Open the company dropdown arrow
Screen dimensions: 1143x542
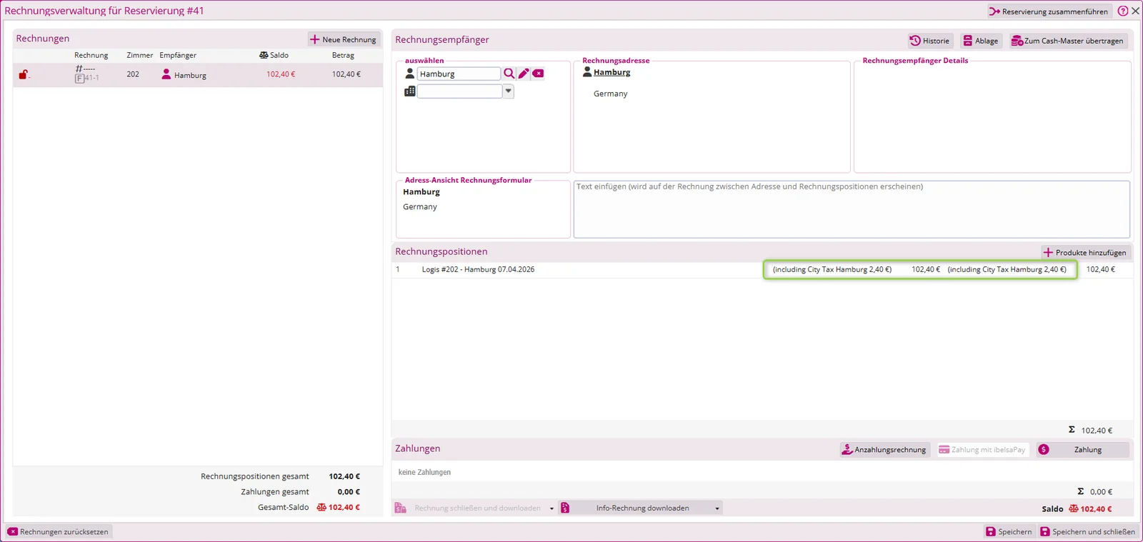pos(509,91)
